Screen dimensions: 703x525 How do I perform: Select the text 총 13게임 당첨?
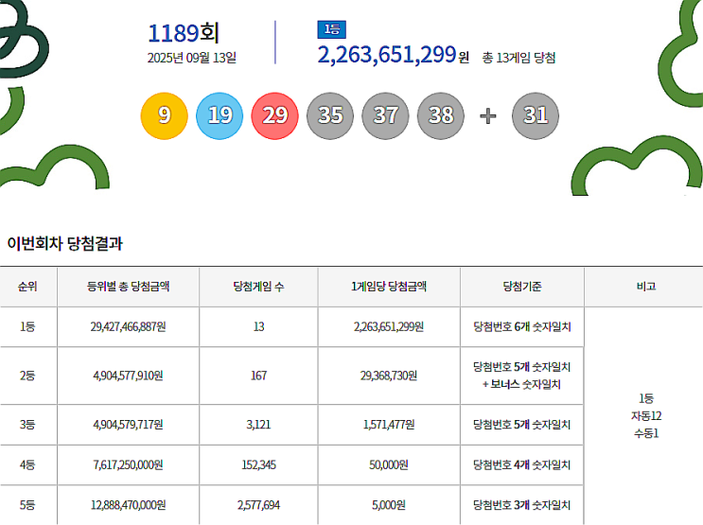click(518, 58)
